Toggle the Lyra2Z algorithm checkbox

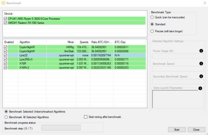tap(6, 55)
